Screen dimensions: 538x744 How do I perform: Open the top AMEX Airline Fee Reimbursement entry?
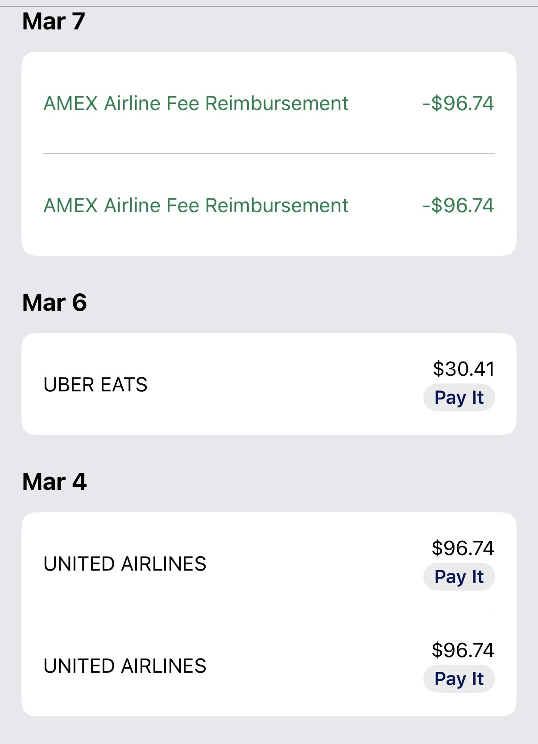[x=195, y=103]
